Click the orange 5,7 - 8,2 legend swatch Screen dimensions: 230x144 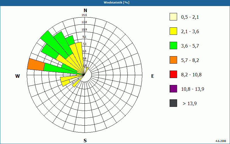173,60
